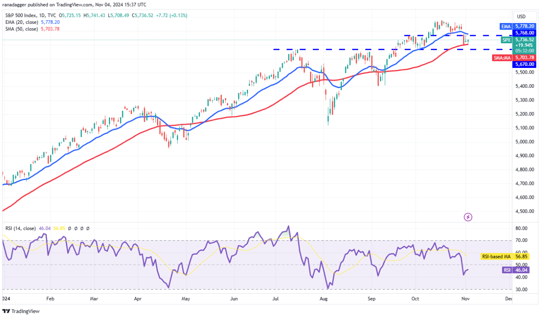Viewport: 541px width, 317px height.
Task: Click the 5,200.00 price axis label
Action: [x=525, y=114]
